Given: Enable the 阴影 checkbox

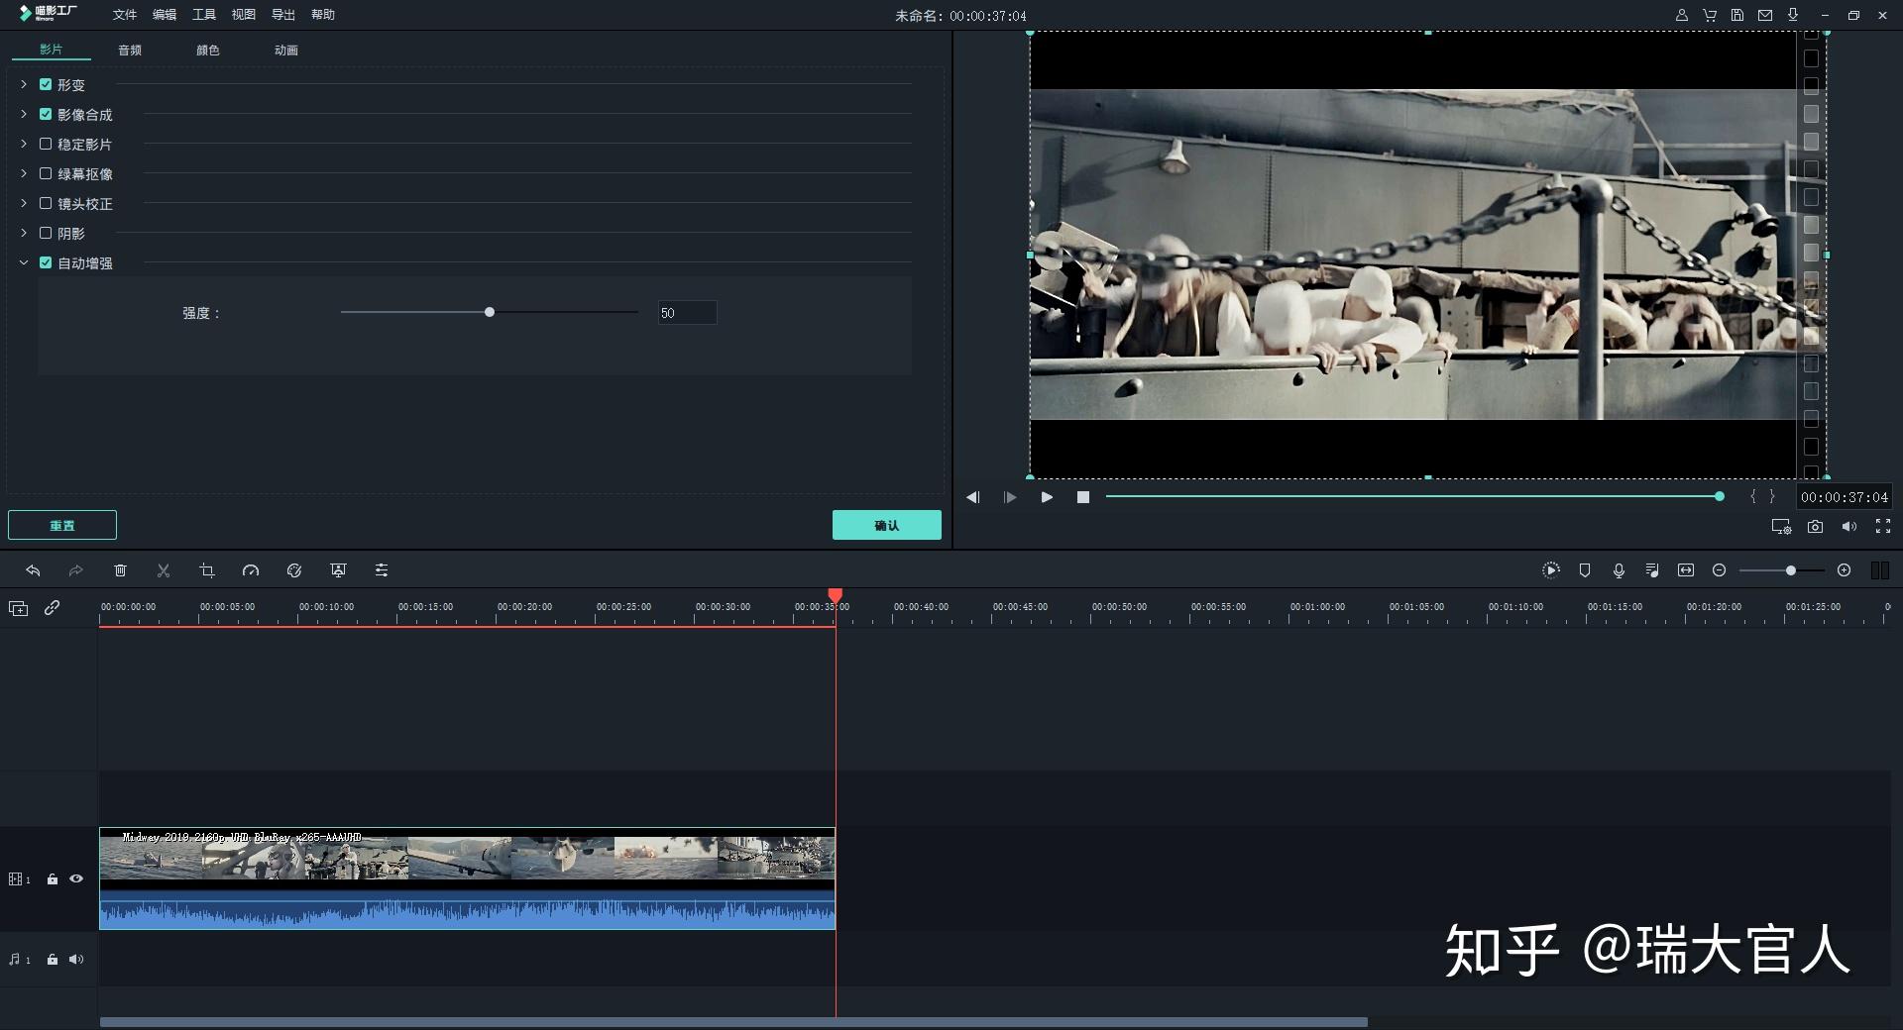Looking at the screenshot, I should click(46, 233).
